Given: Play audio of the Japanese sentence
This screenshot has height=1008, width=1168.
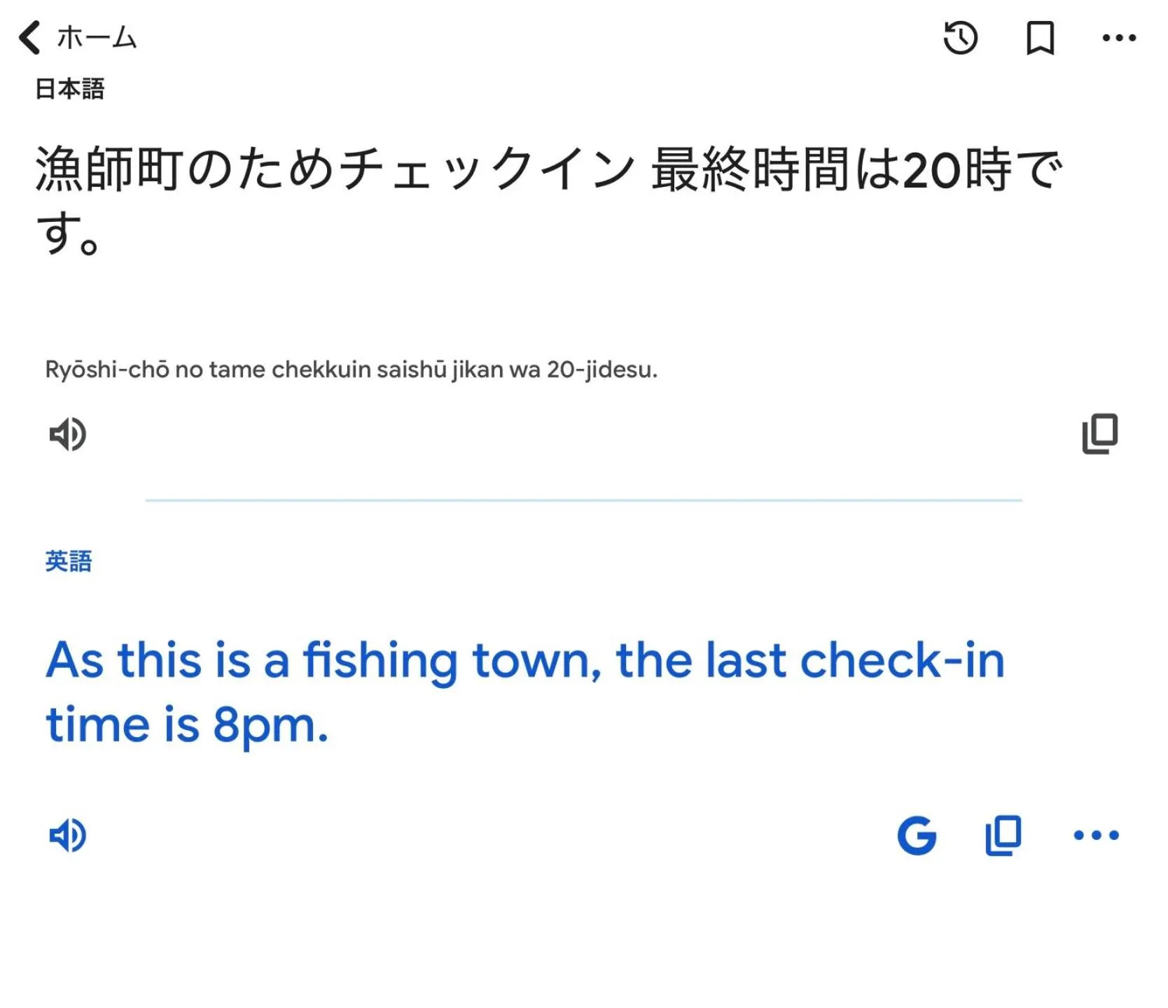Looking at the screenshot, I should point(67,435).
